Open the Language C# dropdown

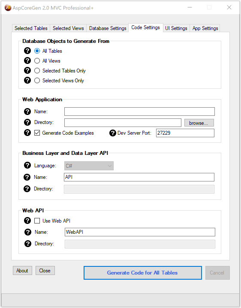click(x=89, y=166)
